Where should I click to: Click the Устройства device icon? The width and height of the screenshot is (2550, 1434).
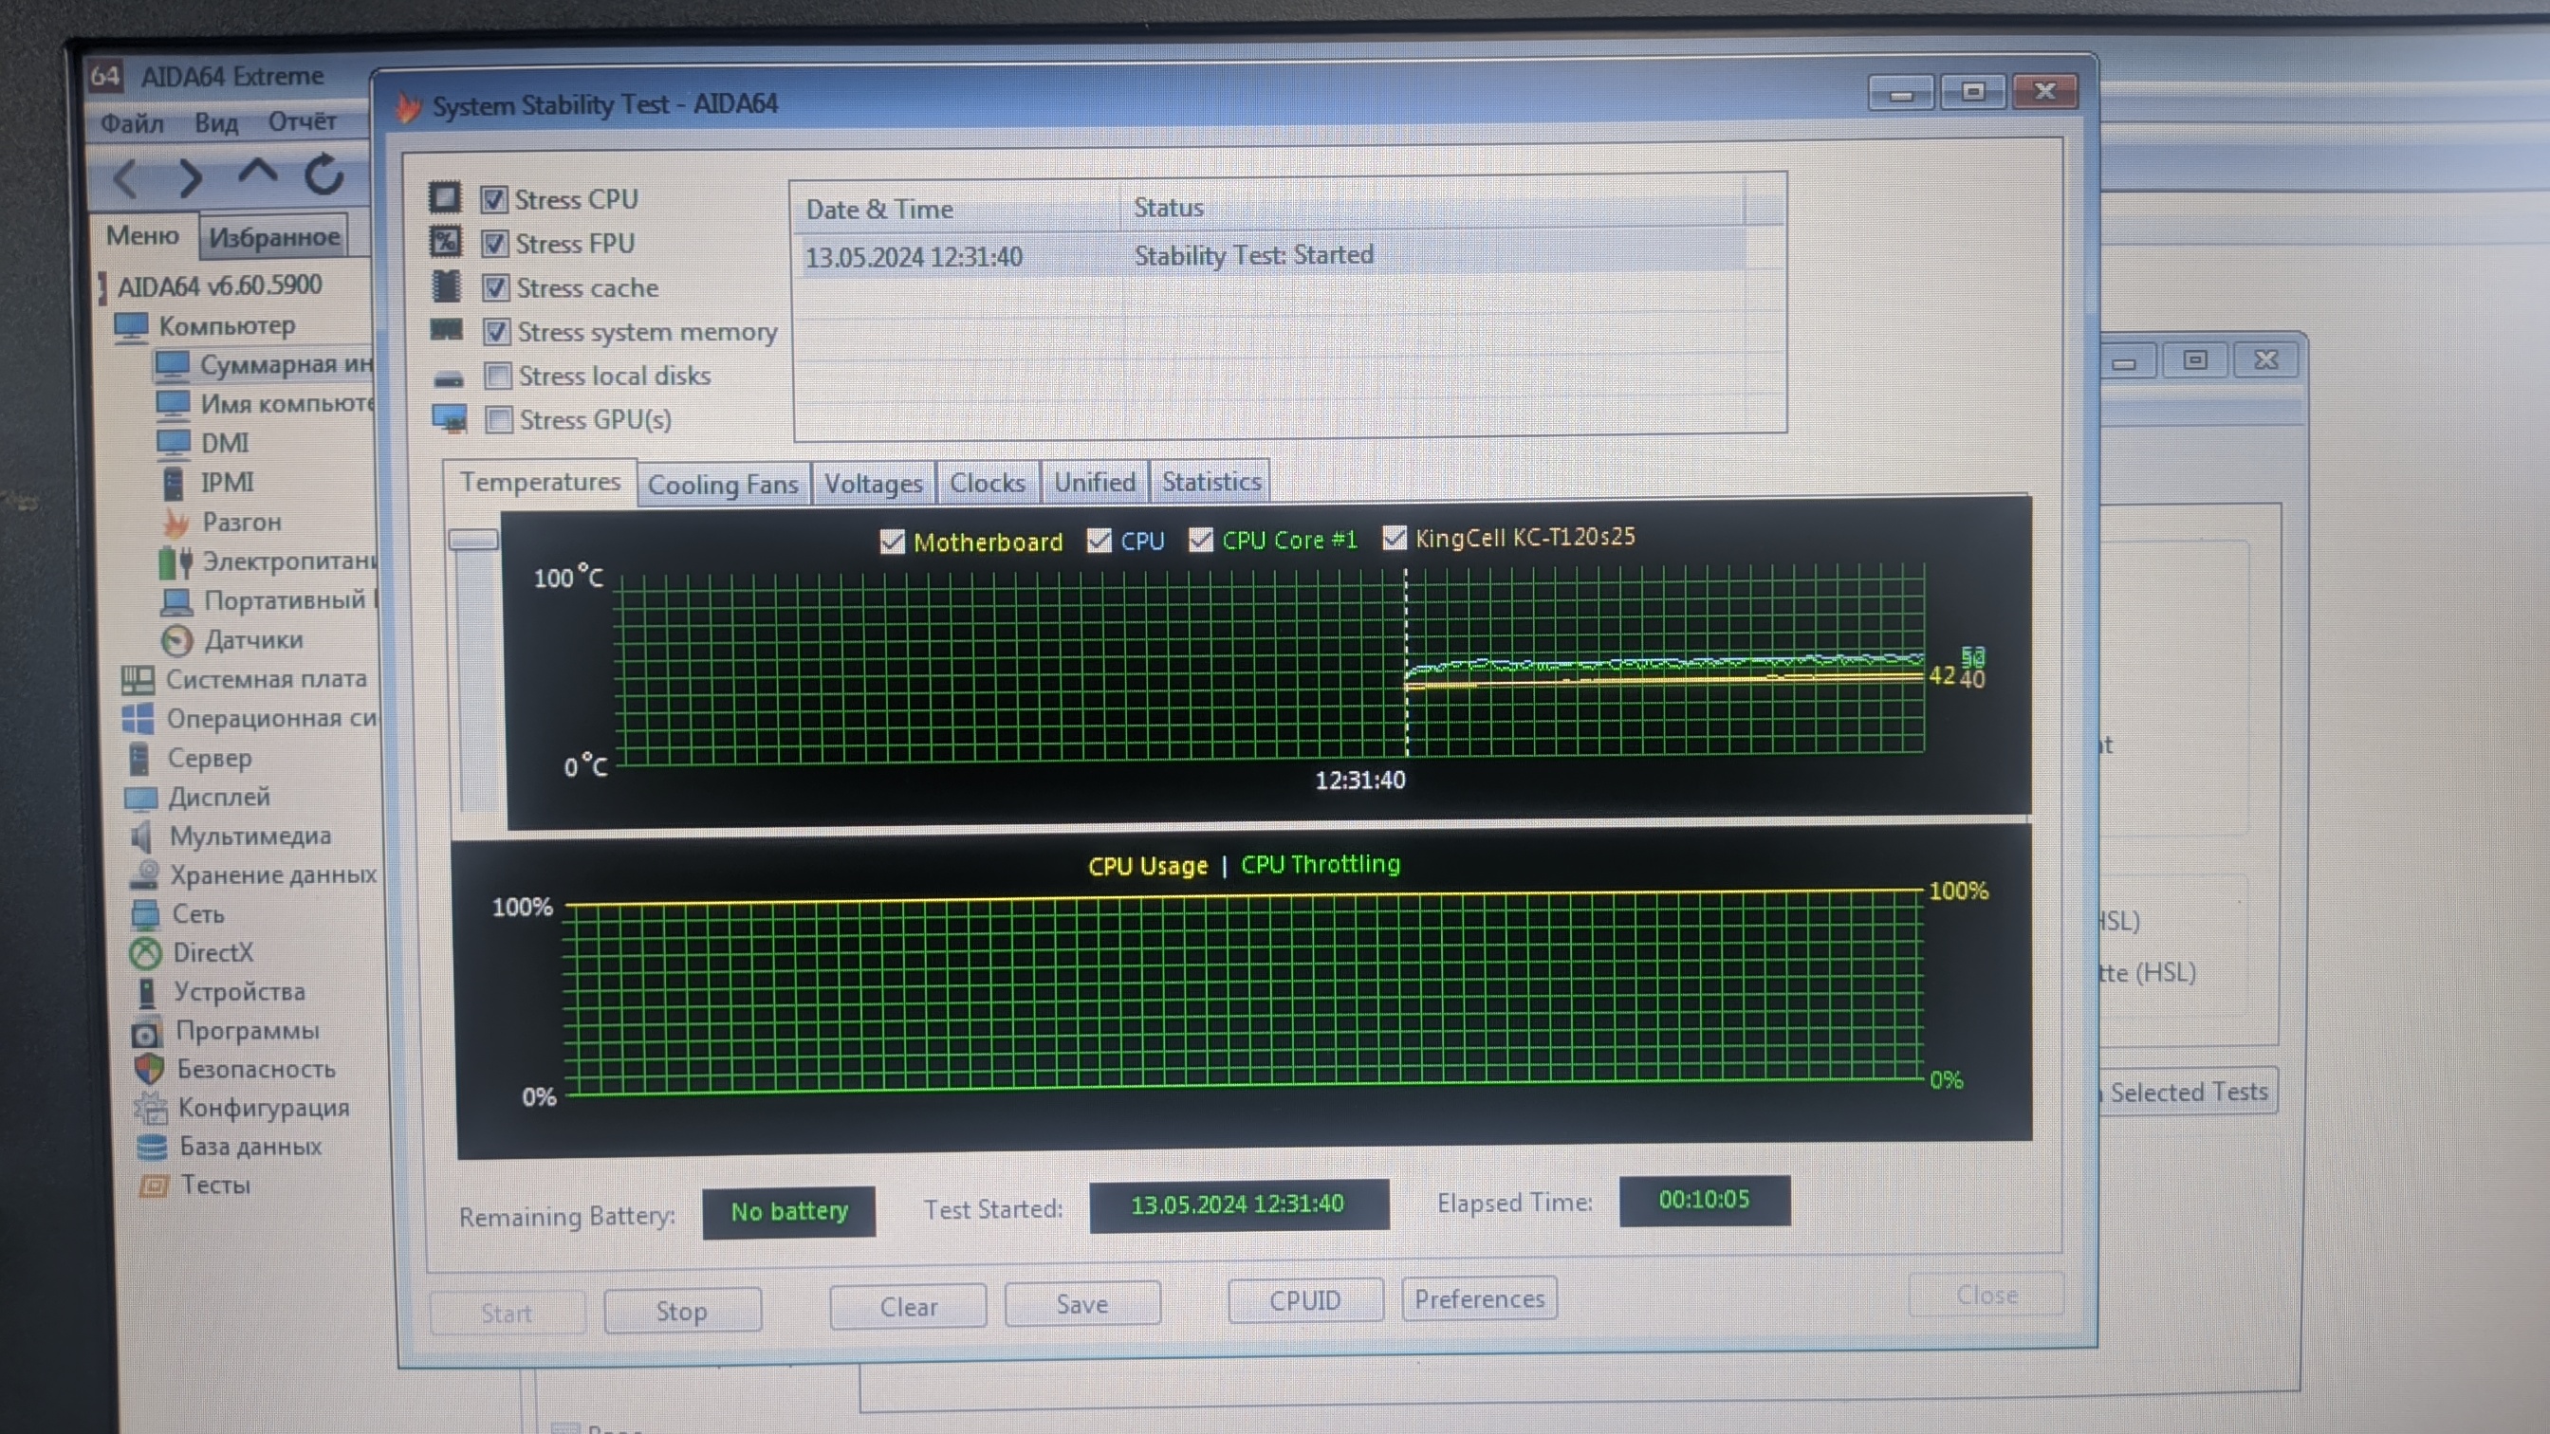coord(147,993)
